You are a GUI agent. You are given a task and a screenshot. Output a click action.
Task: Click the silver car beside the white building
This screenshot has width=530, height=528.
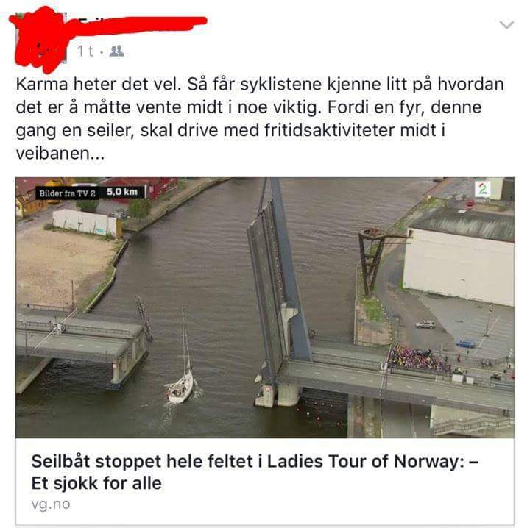coord(425,324)
